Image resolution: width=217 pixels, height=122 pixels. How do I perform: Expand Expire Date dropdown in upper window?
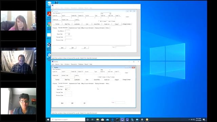coord(69,34)
